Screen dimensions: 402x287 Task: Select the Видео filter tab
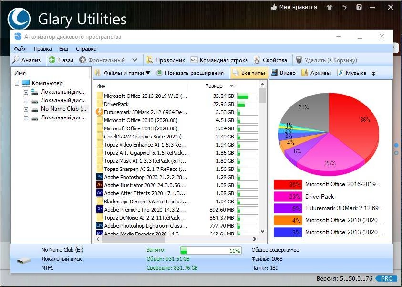[x=283, y=73]
